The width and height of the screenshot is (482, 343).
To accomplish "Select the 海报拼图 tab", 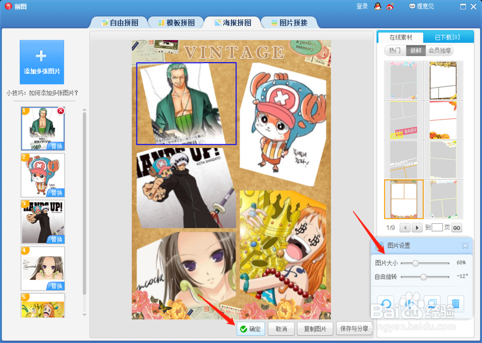I will click(x=233, y=23).
